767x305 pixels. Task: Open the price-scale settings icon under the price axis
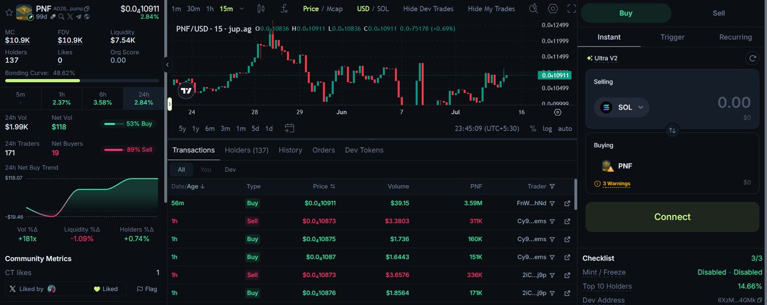point(557,112)
